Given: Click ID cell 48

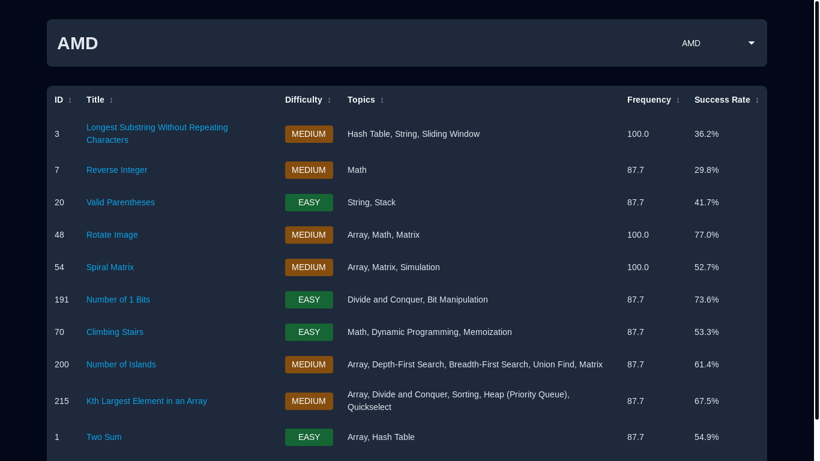Looking at the screenshot, I should (59, 235).
